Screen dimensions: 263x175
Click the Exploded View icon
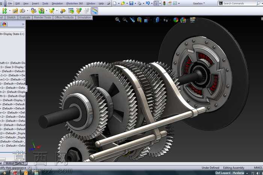(x=79, y=11)
